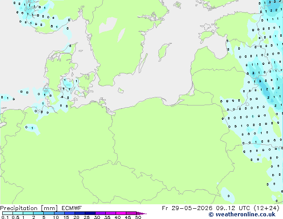
Task: Select the 40–45 mm legend color box
Action: point(121,213)
